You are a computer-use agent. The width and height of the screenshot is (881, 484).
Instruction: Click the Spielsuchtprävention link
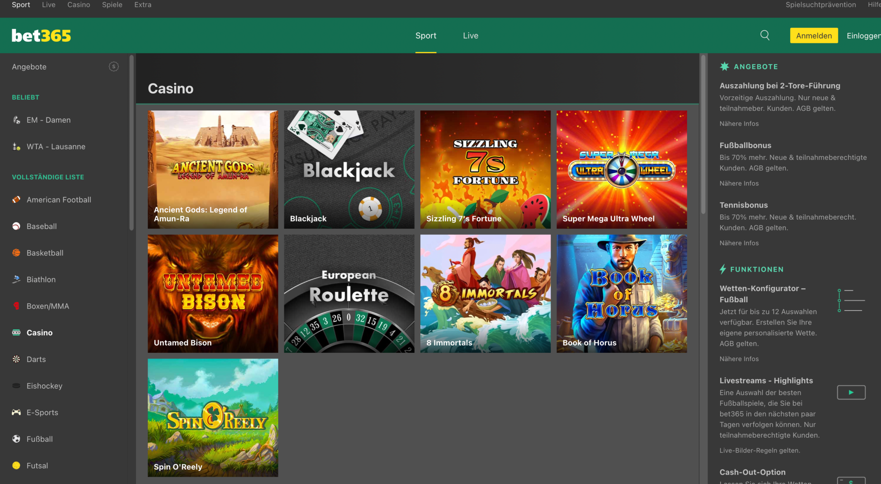[820, 5]
